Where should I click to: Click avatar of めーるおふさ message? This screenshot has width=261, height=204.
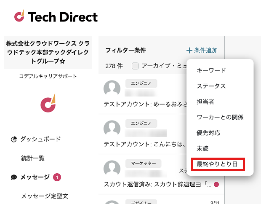click(x=112, y=88)
